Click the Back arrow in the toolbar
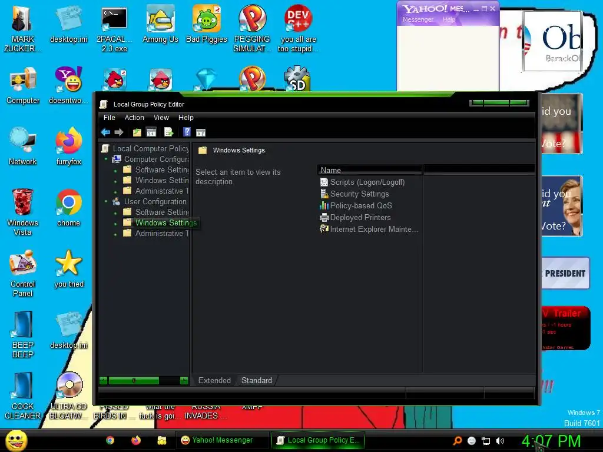Viewport: 603px width, 452px height. [x=105, y=132]
